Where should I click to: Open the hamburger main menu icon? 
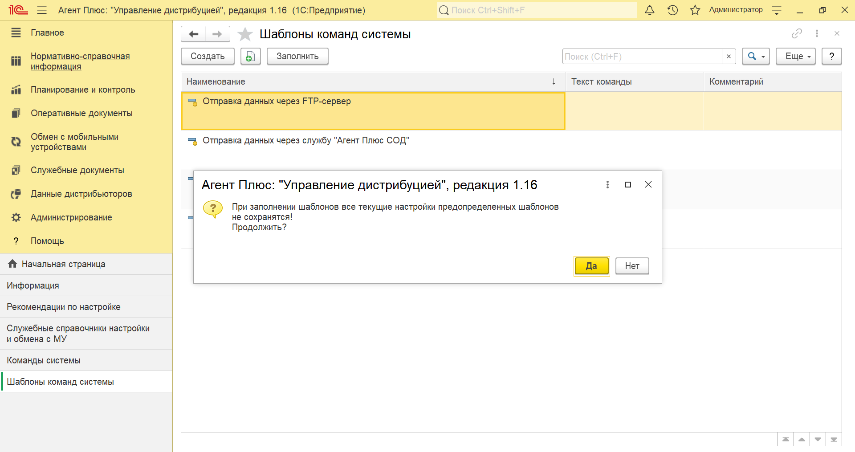[x=42, y=10]
